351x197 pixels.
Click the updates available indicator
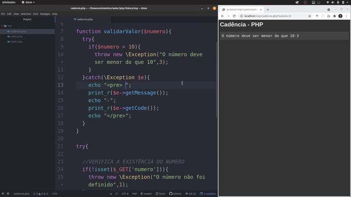[208, 194]
